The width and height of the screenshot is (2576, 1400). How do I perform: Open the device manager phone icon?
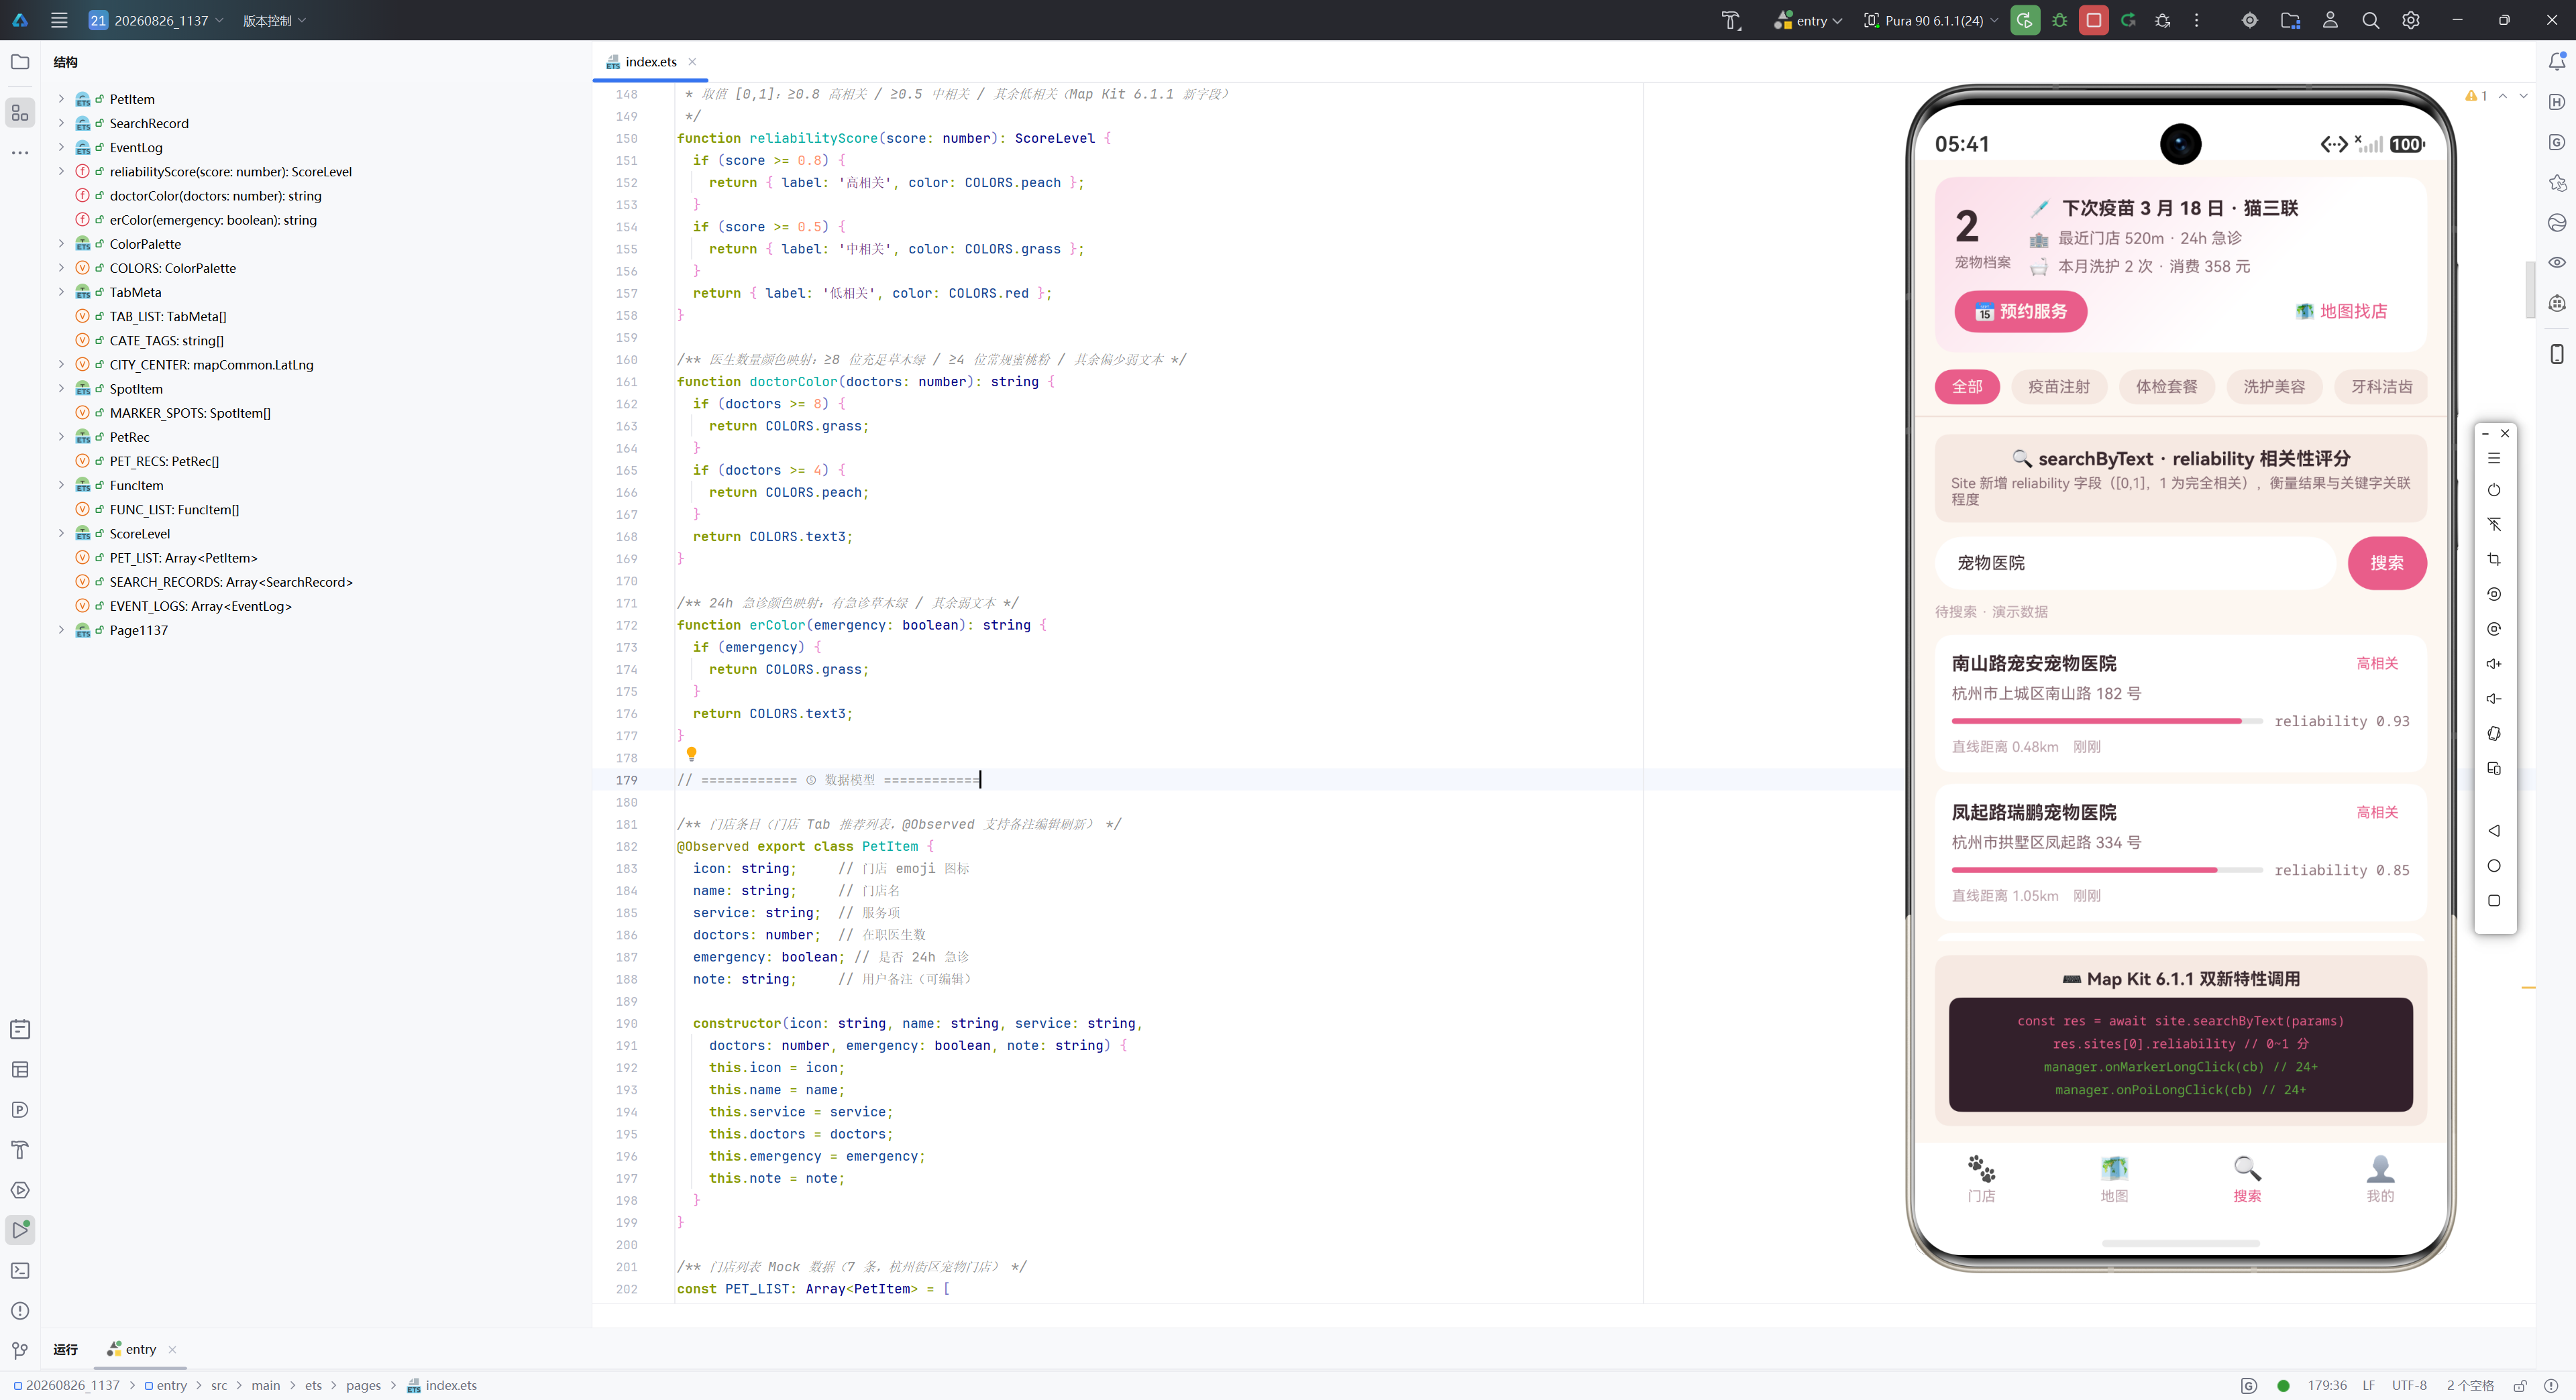(2557, 354)
